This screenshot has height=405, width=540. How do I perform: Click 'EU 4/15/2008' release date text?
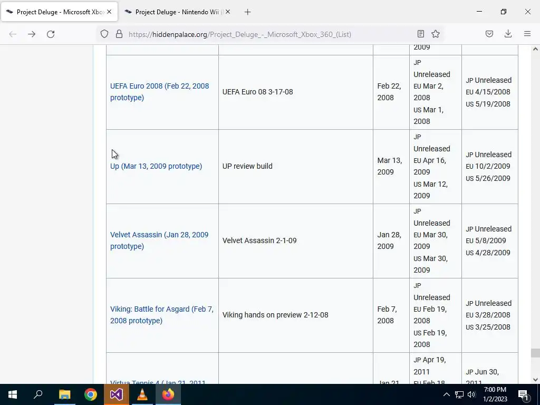(488, 92)
